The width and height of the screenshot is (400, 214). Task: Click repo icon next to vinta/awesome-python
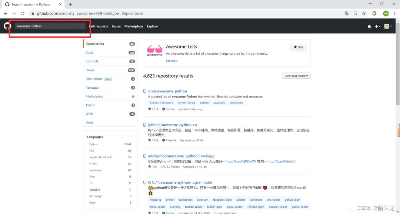145,91
